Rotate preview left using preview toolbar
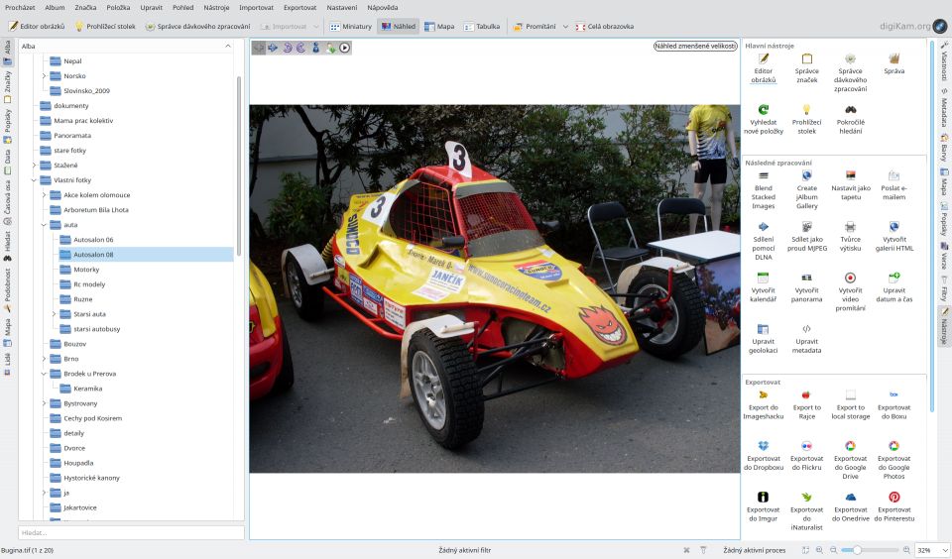This screenshot has width=952, height=559. [288, 48]
